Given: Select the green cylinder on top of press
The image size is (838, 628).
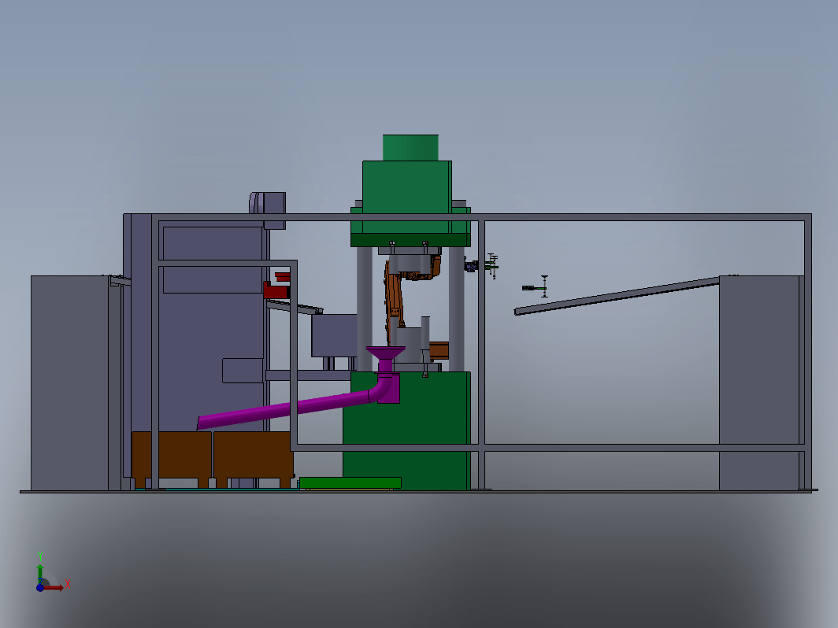Looking at the screenshot, I should tap(410, 147).
